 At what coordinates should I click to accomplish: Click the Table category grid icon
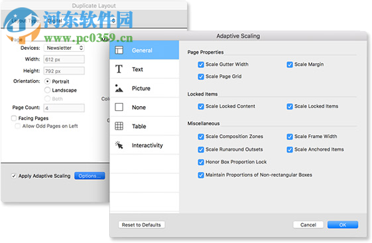[x=119, y=126]
